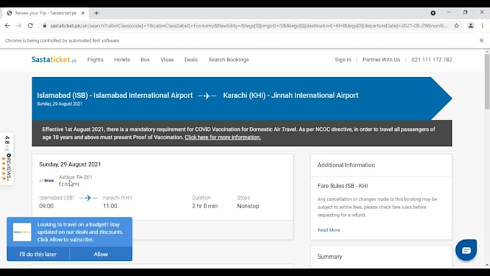Click the Allow subscribe button
The height and width of the screenshot is (276, 490).
coord(101,254)
